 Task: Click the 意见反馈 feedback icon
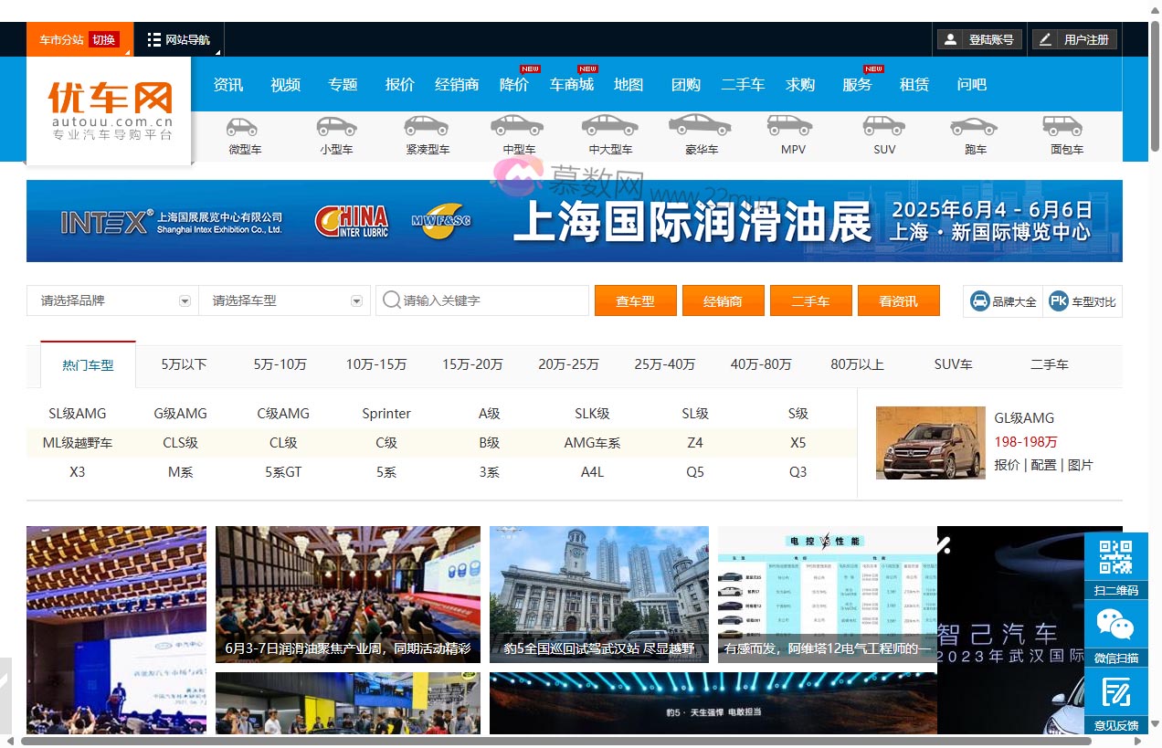[x=1115, y=693]
